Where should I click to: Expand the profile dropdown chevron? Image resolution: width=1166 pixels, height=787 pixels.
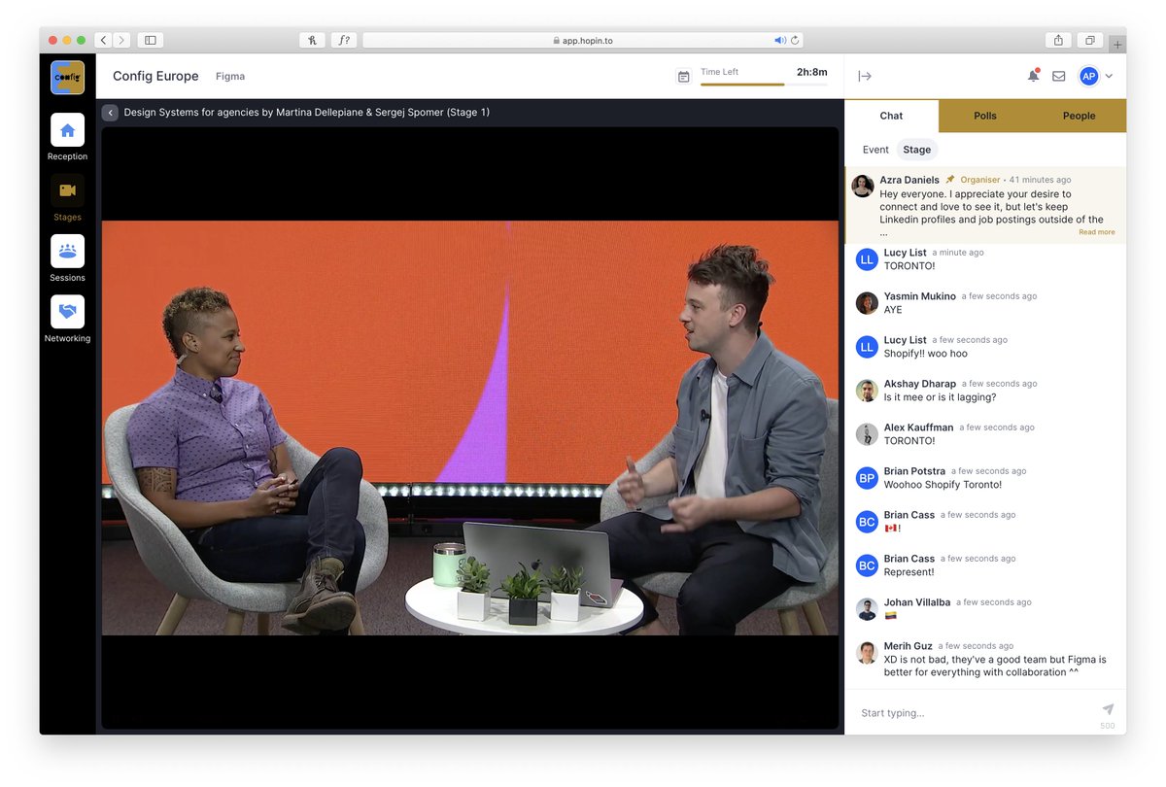click(x=1110, y=76)
